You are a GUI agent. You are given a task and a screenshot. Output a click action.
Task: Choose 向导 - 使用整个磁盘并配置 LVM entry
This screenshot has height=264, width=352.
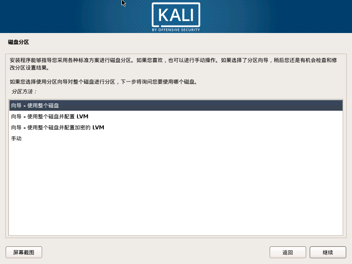coord(176,117)
